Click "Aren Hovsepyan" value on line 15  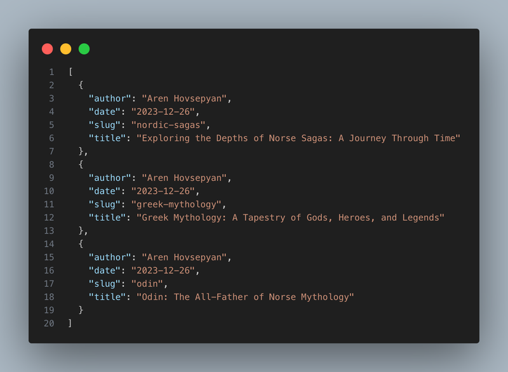click(x=184, y=257)
